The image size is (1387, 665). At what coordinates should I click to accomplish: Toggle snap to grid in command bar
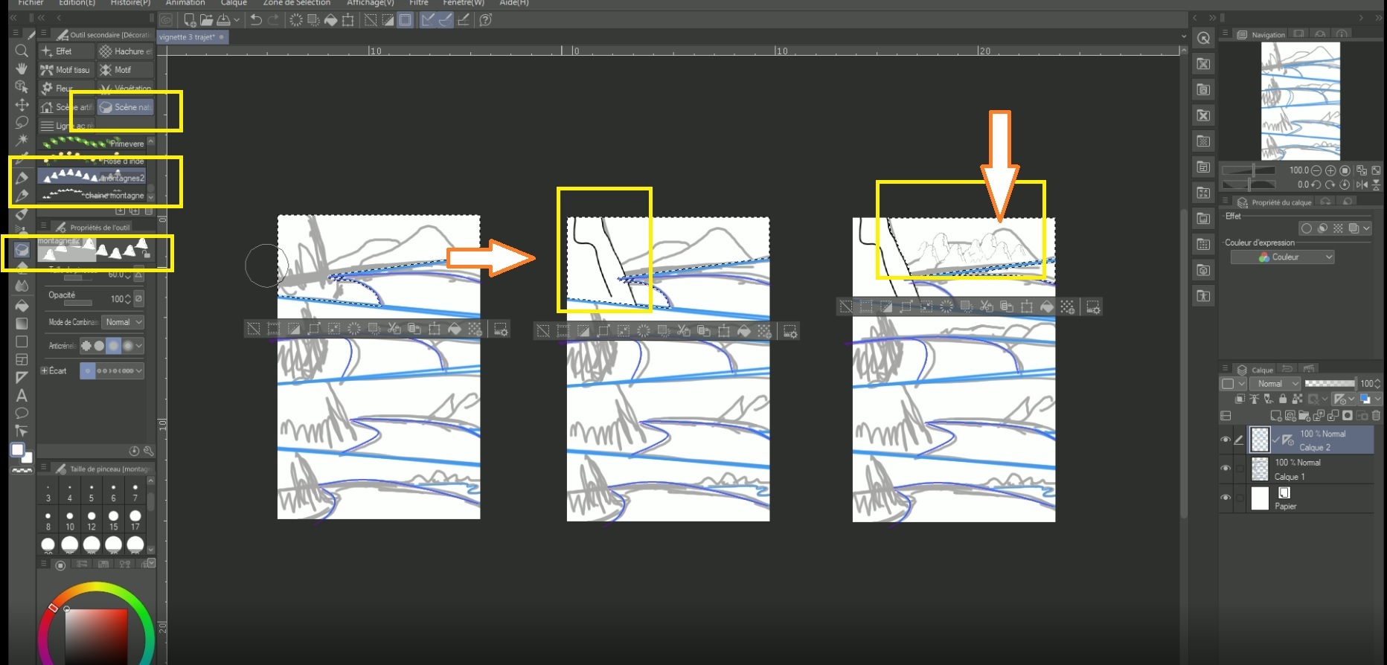coord(463,20)
